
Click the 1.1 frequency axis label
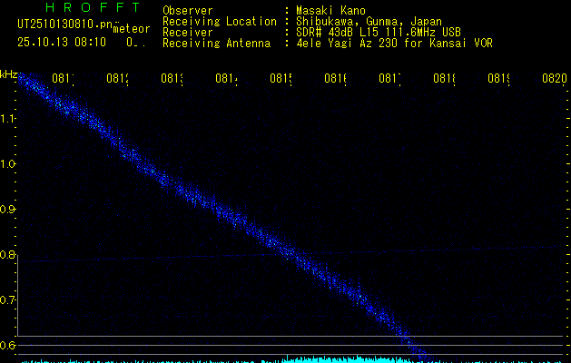point(8,119)
